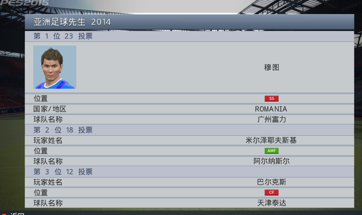Click the 位置 label in first place section
362x215 pixels.
click(41, 98)
